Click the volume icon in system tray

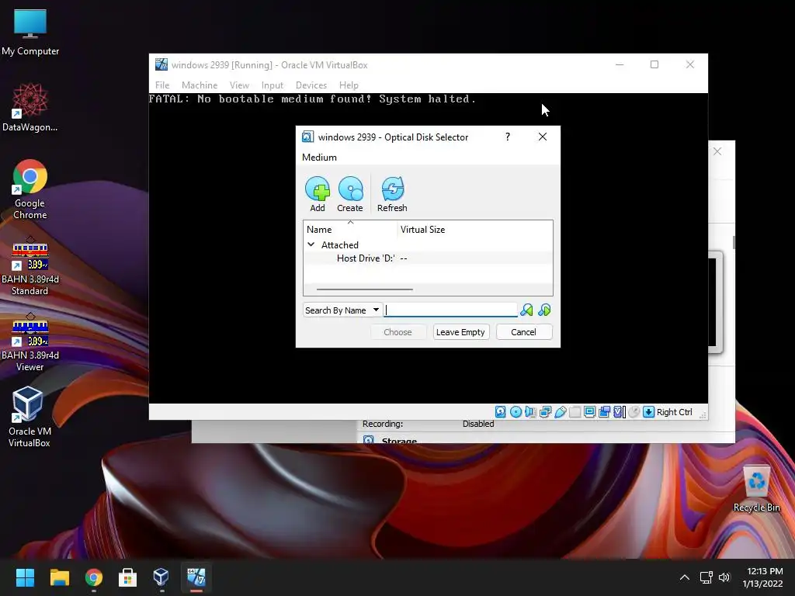(724, 577)
